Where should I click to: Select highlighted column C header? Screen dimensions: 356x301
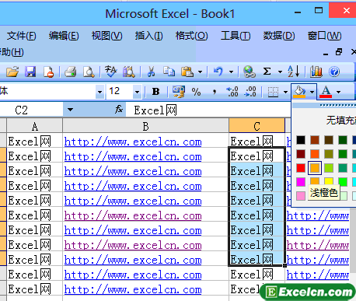257,126
